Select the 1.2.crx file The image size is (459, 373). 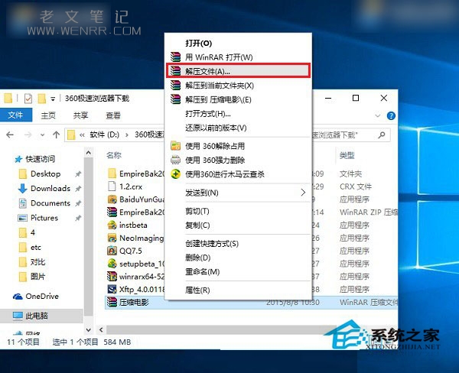click(x=131, y=186)
